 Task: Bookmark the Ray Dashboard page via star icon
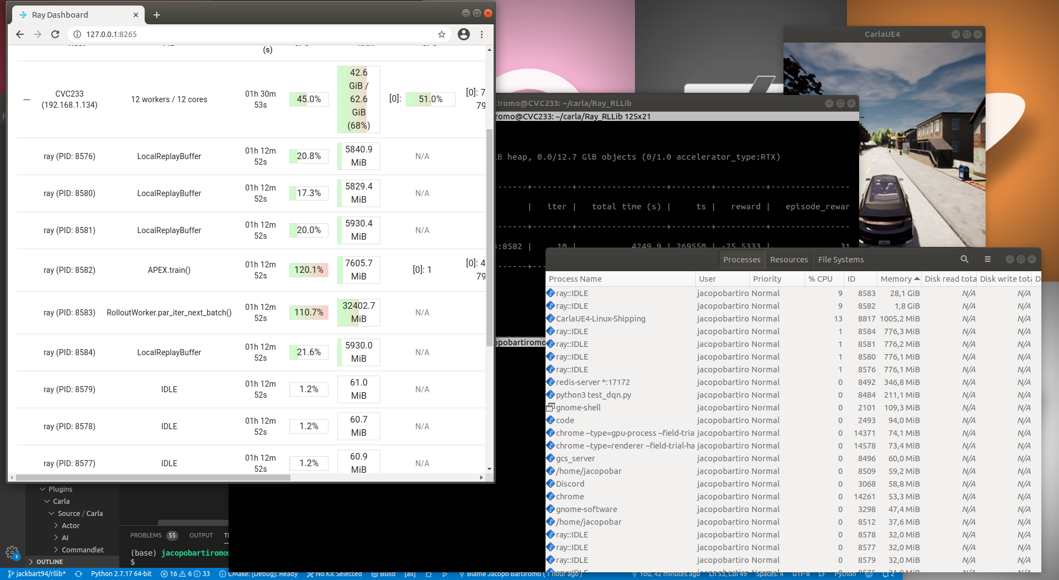pos(441,34)
